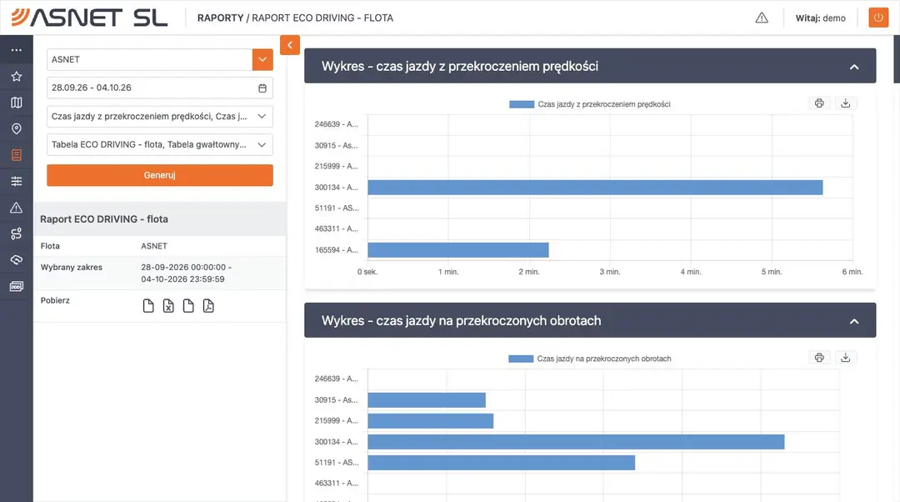The height and width of the screenshot is (502, 900).
Task: Collapse the left report panel with the orange arrow
Action: pyautogui.click(x=290, y=45)
